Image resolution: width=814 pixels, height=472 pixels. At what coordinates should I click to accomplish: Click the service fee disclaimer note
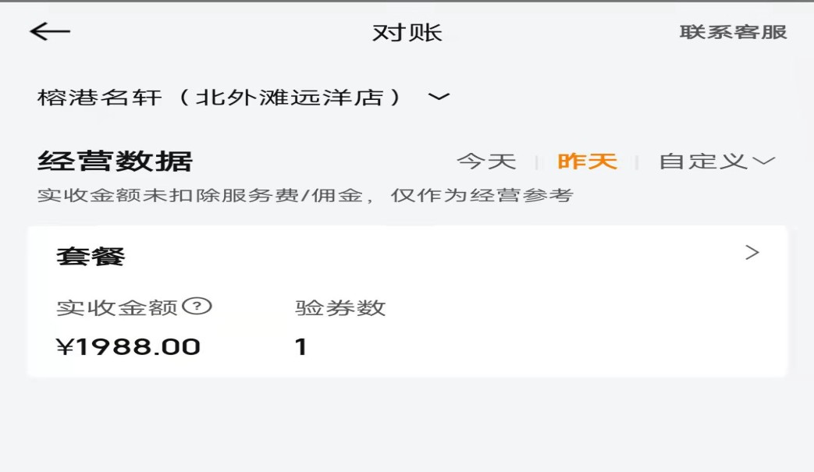click(x=305, y=195)
